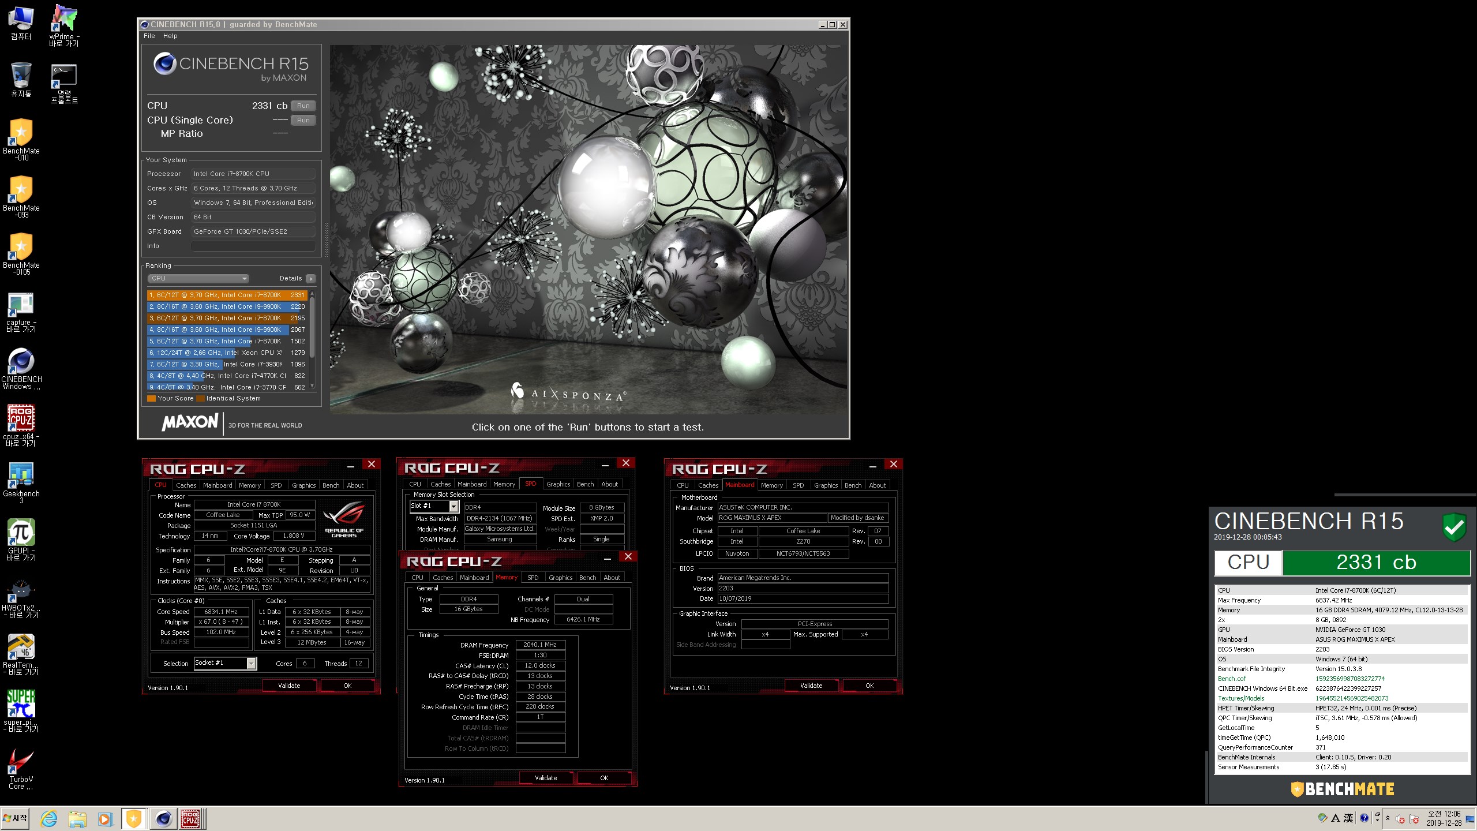The image size is (1477, 831).
Task: Click the Your Score orange legend swatch
Action: coord(152,398)
